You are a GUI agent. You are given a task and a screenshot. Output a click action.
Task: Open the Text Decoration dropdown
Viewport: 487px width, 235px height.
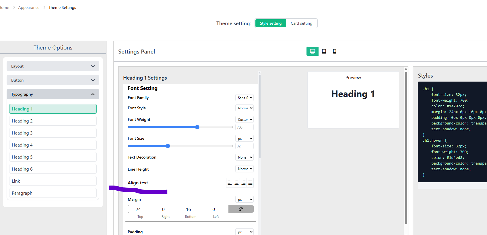pos(245,157)
